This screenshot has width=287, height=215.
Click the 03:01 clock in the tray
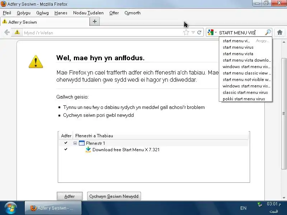click(x=274, y=204)
